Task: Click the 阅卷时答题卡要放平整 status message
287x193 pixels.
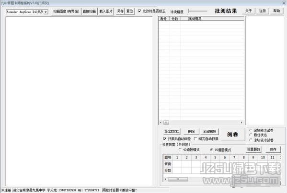Action: pos(119,190)
